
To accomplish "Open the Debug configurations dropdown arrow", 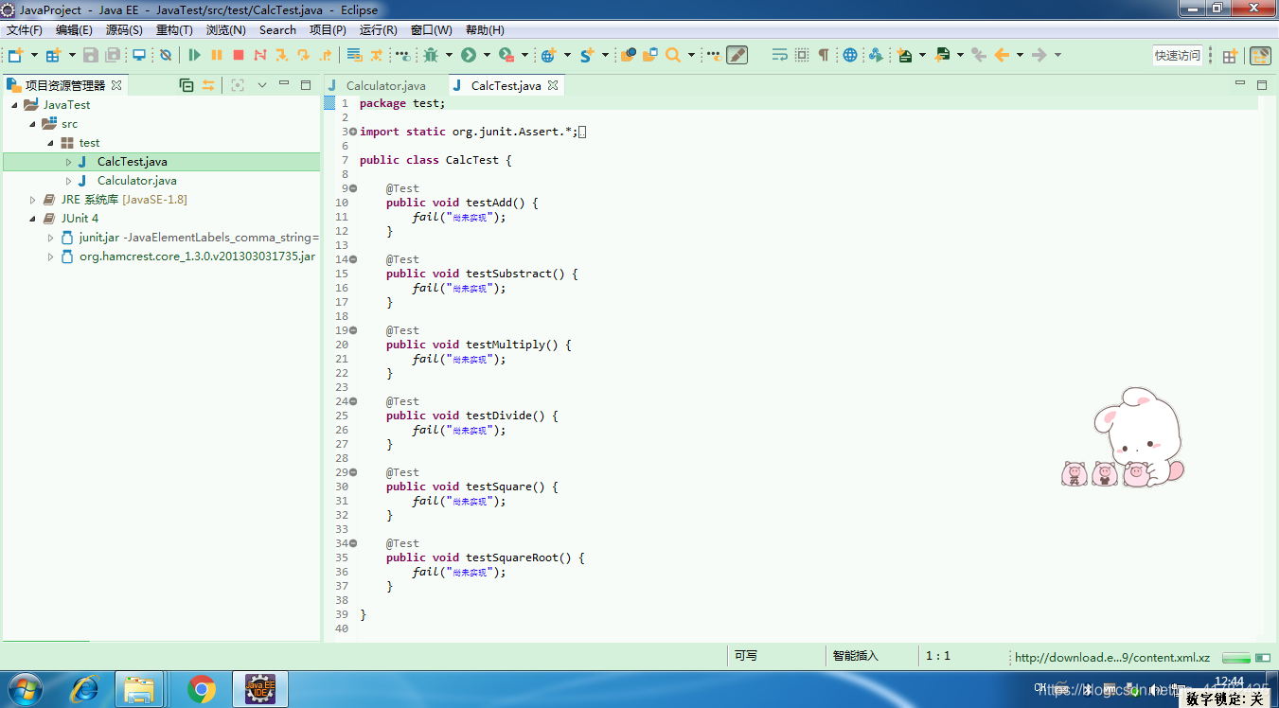I will click(x=449, y=55).
